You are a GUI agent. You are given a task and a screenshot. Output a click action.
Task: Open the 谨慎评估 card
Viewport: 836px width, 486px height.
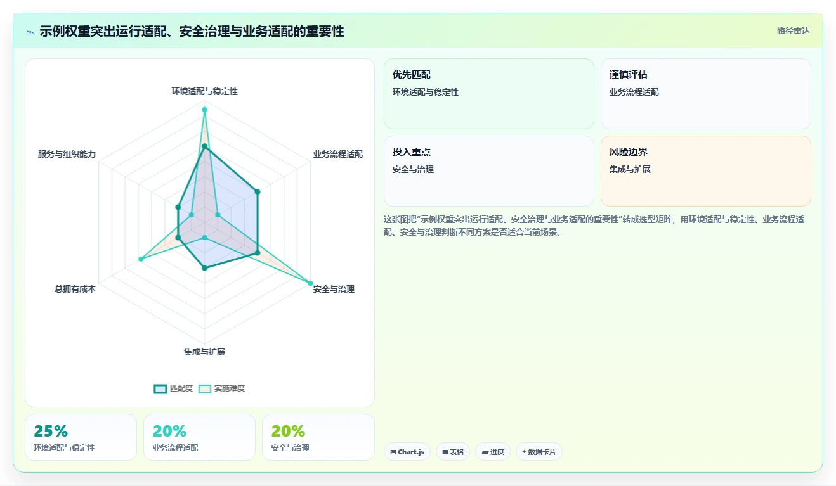[x=706, y=94]
